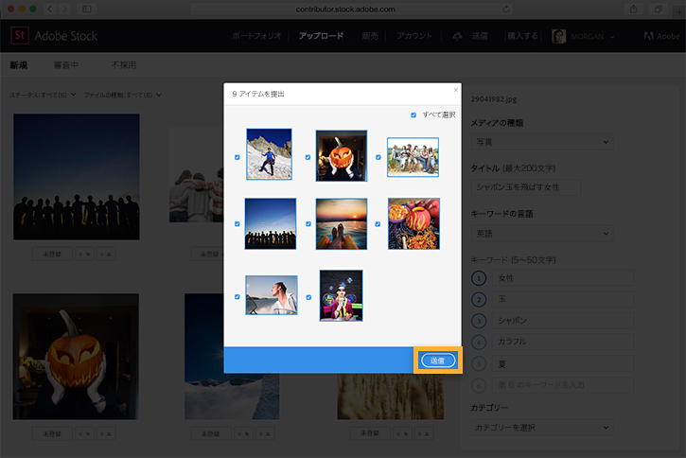Show all tabs in browser
Screen dimensions: 686x458
click(658, 9)
